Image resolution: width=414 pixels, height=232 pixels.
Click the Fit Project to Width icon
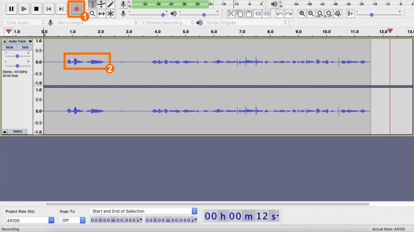coord(329,14)
